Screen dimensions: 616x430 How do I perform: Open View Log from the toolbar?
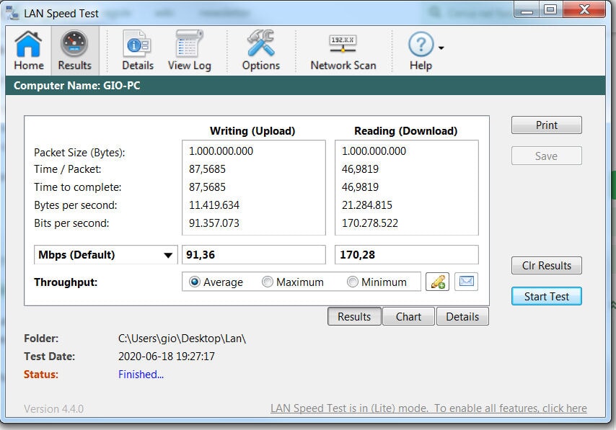point(190,50)
